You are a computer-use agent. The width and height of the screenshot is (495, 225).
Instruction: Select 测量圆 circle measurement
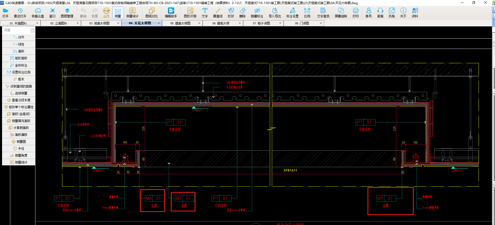[x=18, y=142]
